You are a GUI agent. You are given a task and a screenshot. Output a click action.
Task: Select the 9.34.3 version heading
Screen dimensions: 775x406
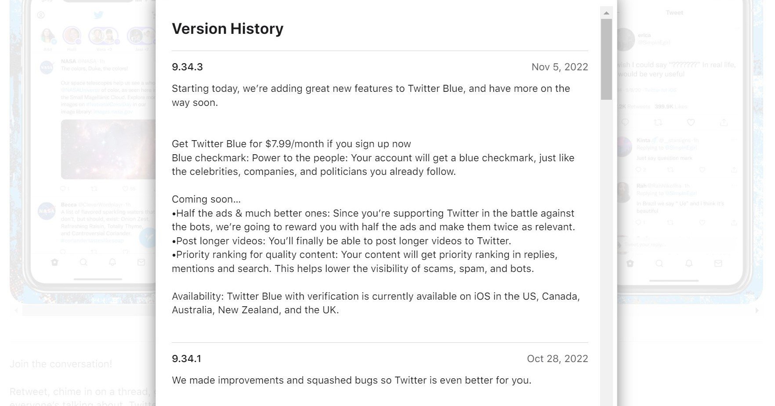[187, 67]
